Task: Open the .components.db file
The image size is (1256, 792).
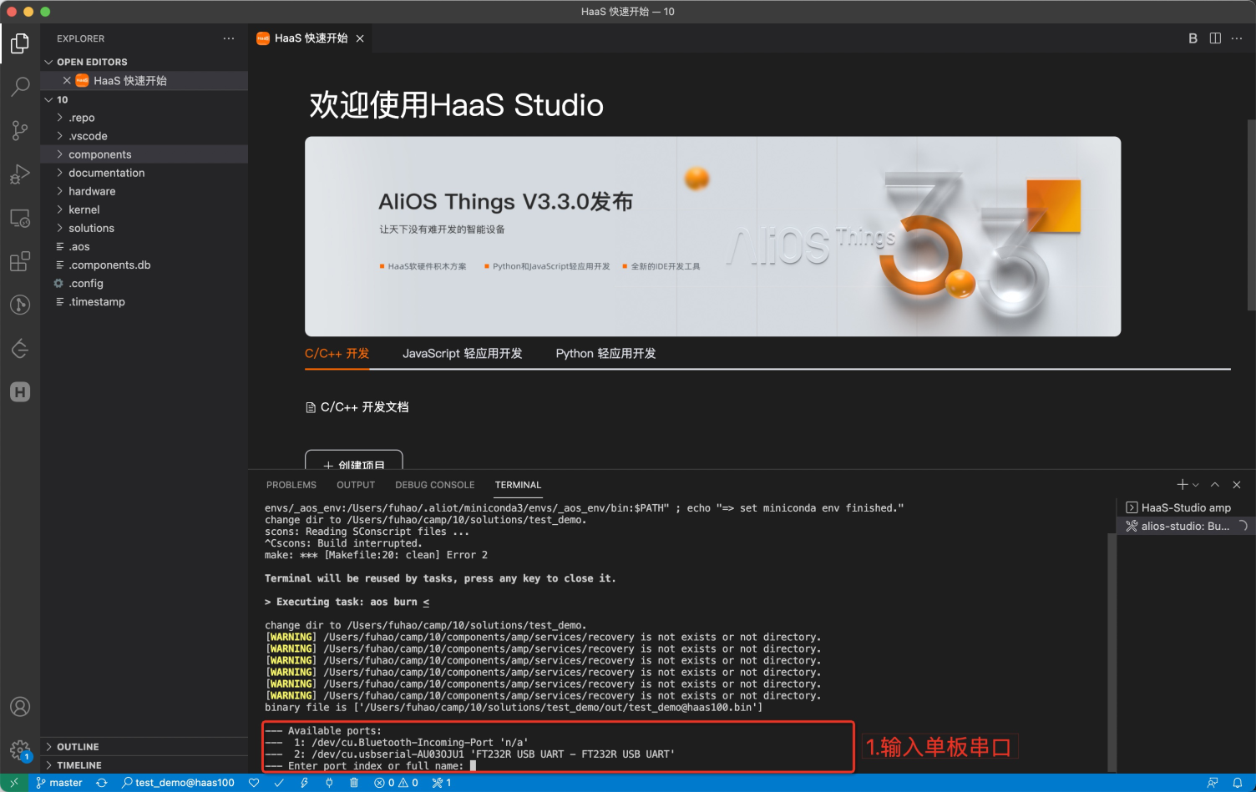Action: tap(144, 265)
